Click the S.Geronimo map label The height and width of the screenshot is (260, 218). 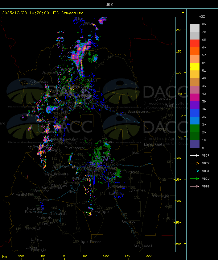pos(163,99)
